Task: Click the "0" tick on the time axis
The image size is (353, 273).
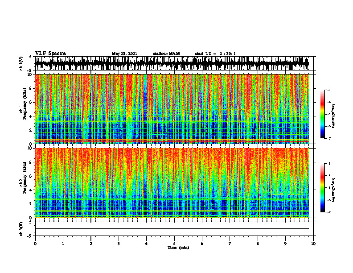Action: [x=35, y=244]
